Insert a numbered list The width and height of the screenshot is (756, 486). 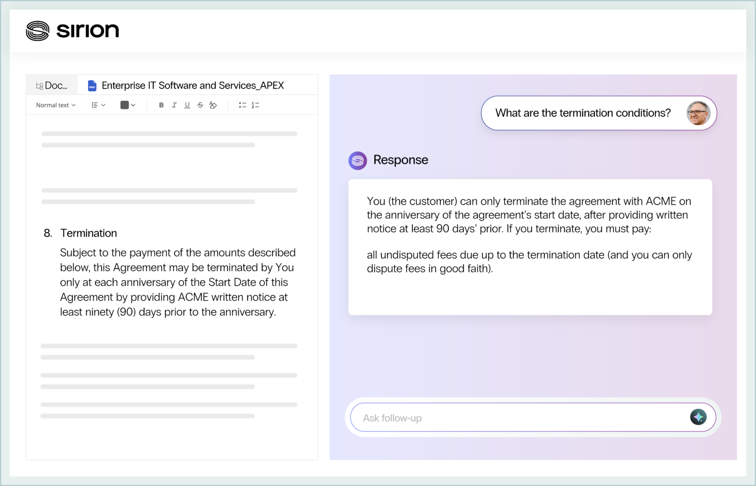click(x=255, y=105)
